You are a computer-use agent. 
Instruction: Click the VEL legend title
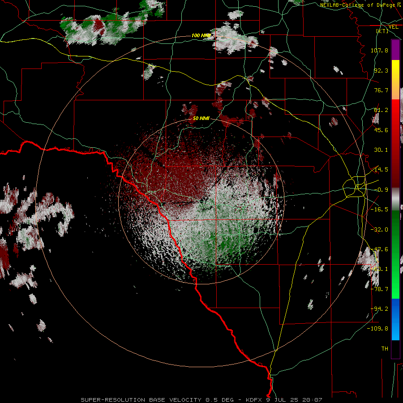(394, 27)
